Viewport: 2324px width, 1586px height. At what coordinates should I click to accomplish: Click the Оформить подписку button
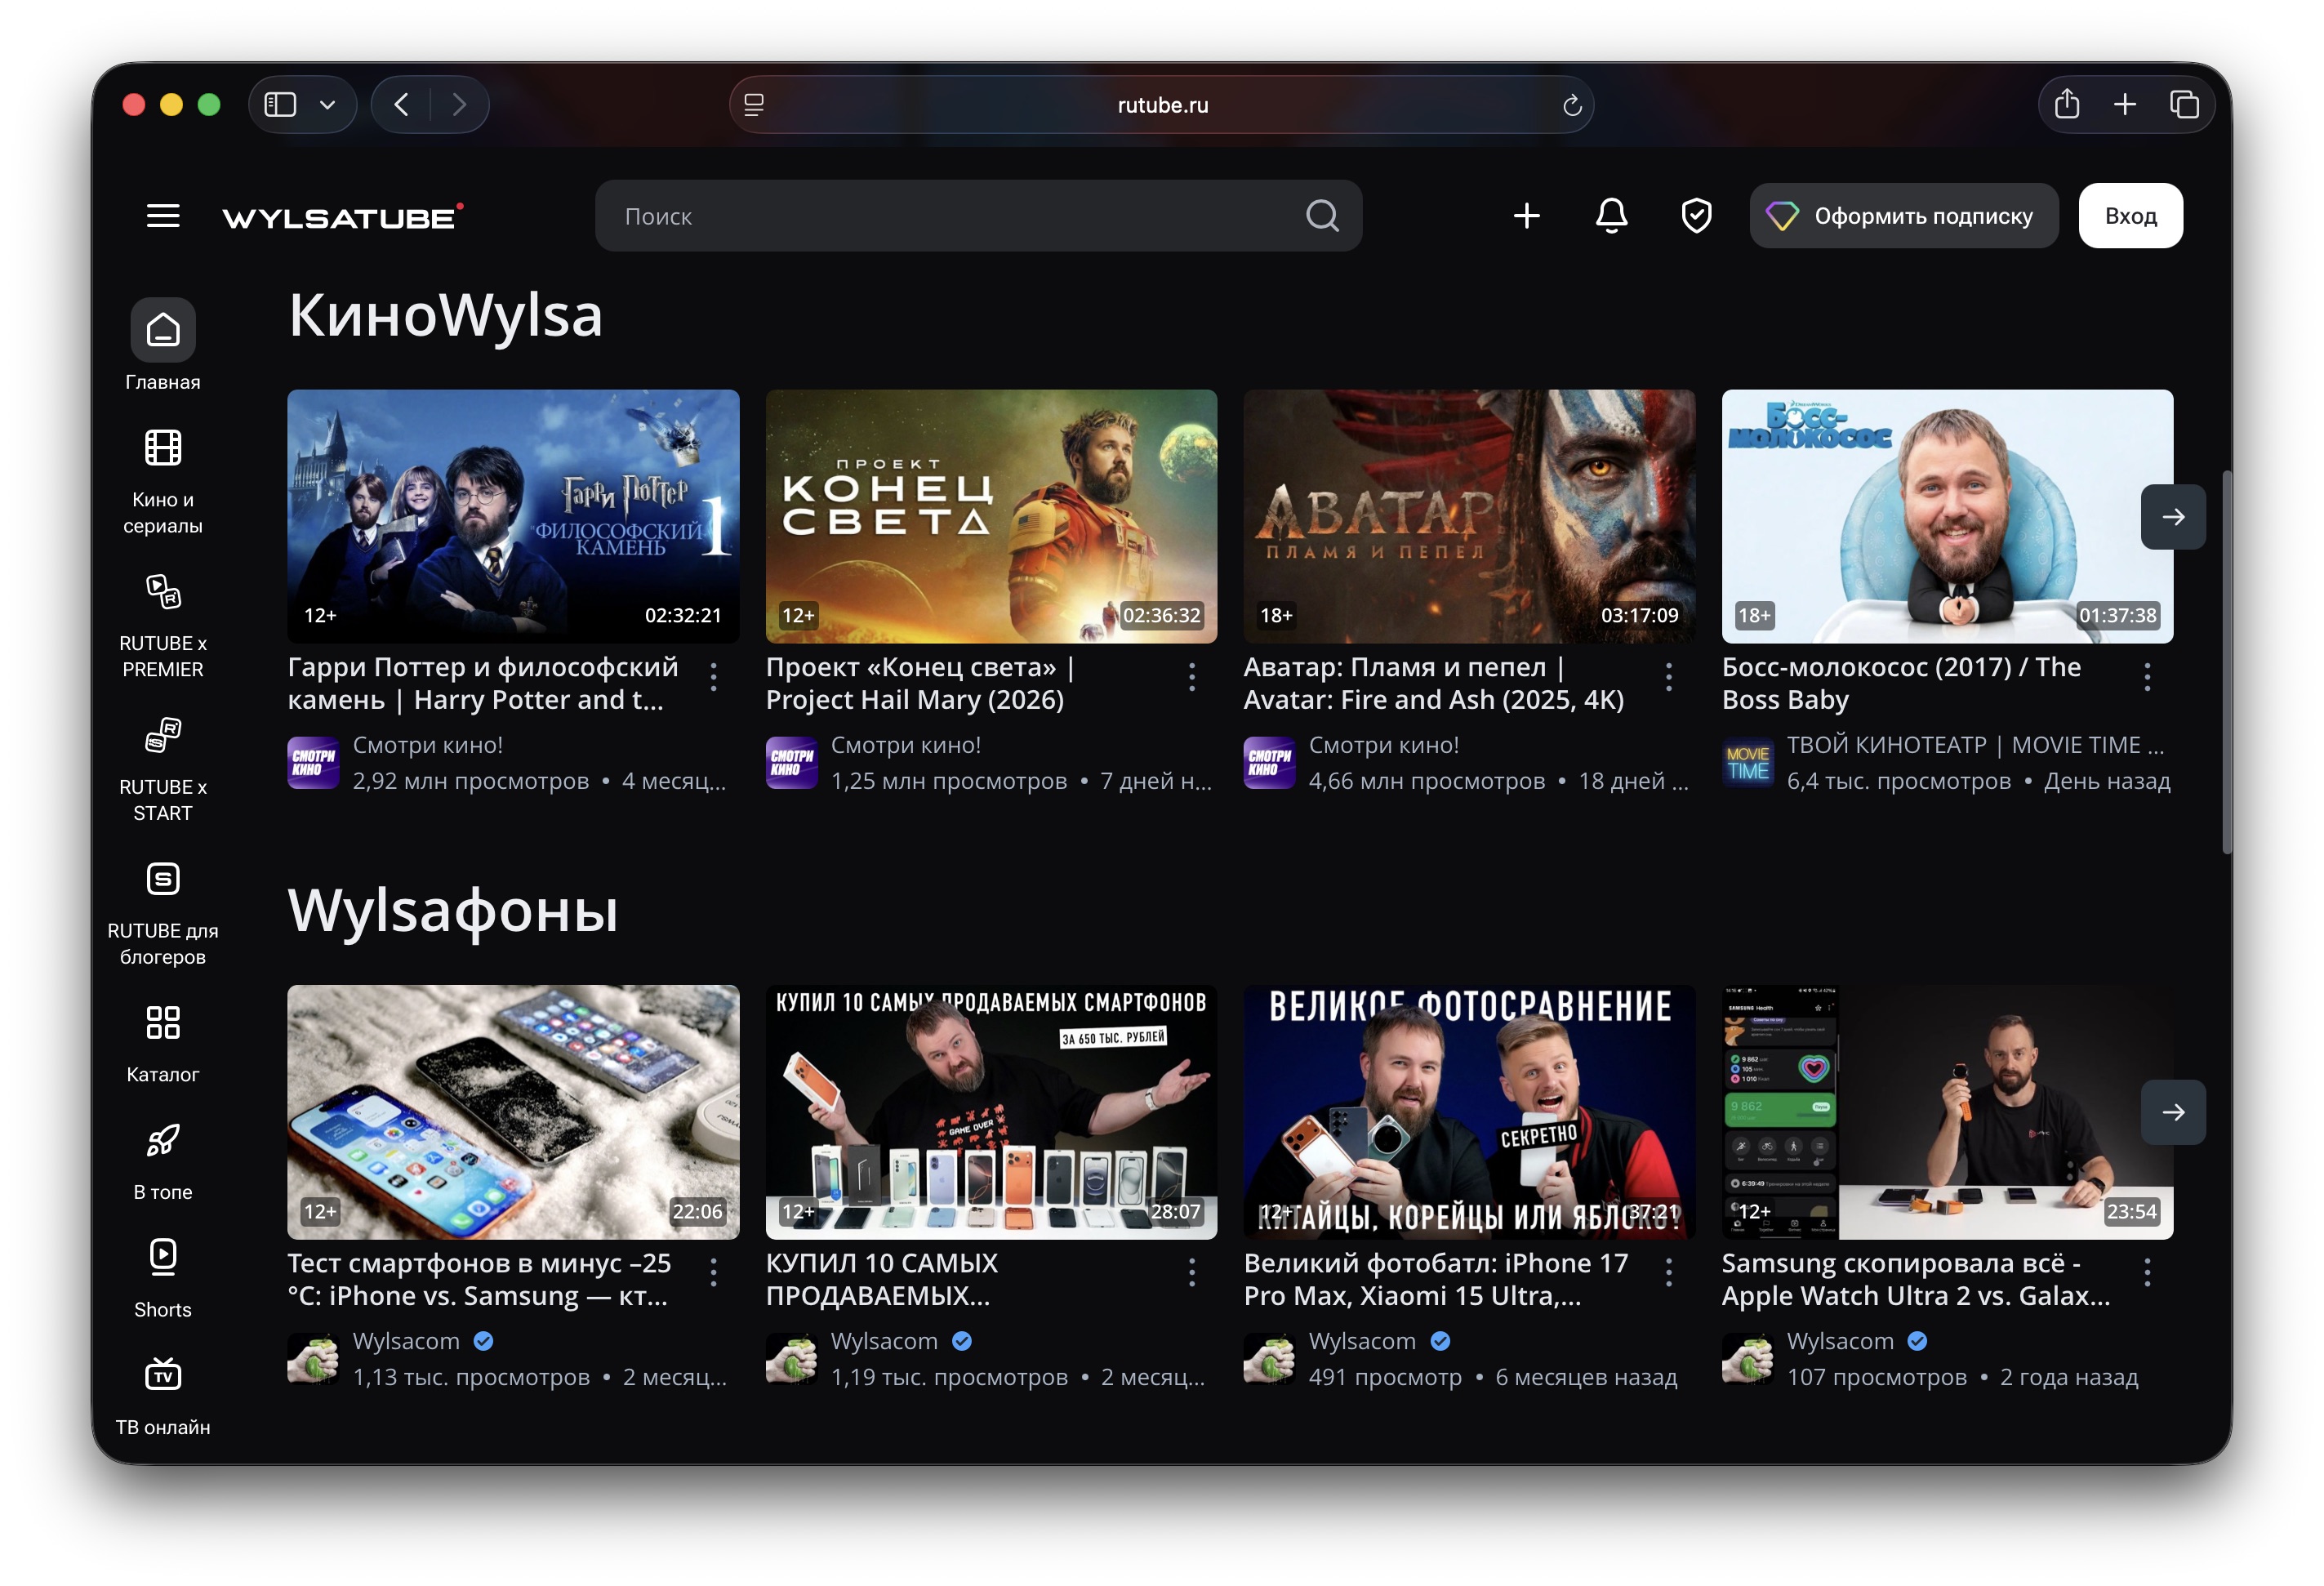[1903, 216]
